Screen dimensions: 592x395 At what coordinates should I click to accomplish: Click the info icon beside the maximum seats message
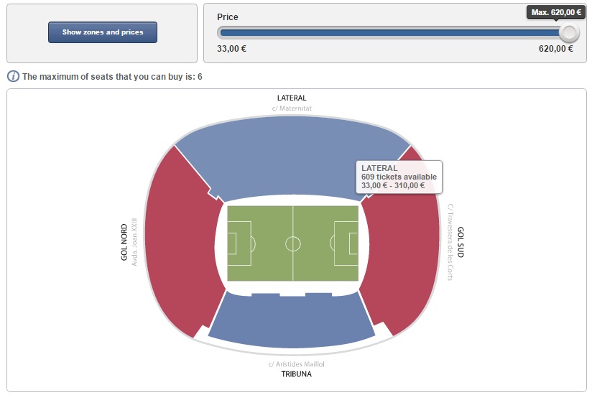[x=13, y=76]
